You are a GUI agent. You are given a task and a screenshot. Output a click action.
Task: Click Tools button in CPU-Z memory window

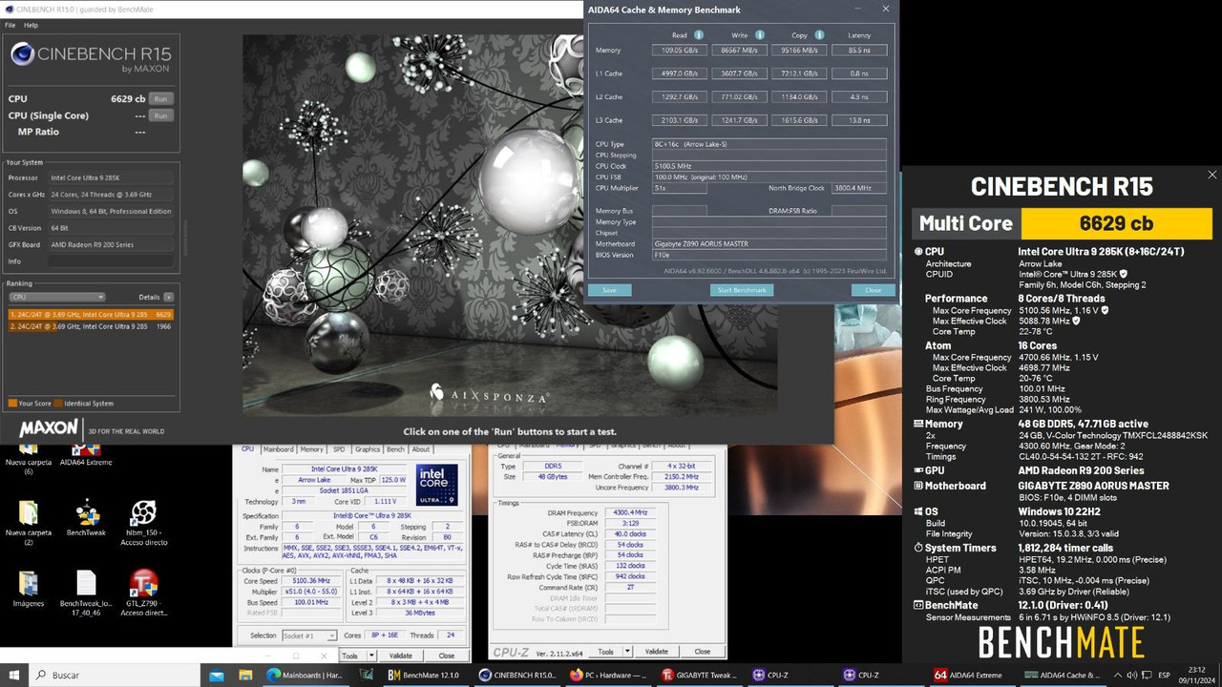coord(605,652)
